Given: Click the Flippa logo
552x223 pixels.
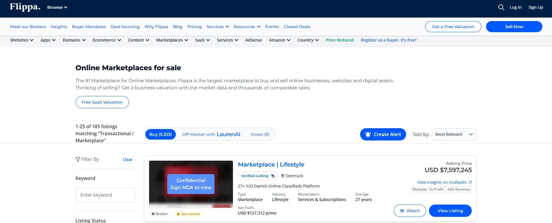Looking at the screenshot, I should point(25,7).
